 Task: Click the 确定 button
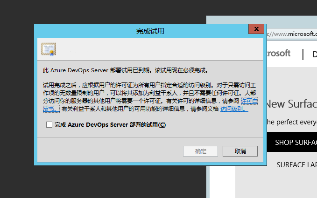tap(200, 151)
